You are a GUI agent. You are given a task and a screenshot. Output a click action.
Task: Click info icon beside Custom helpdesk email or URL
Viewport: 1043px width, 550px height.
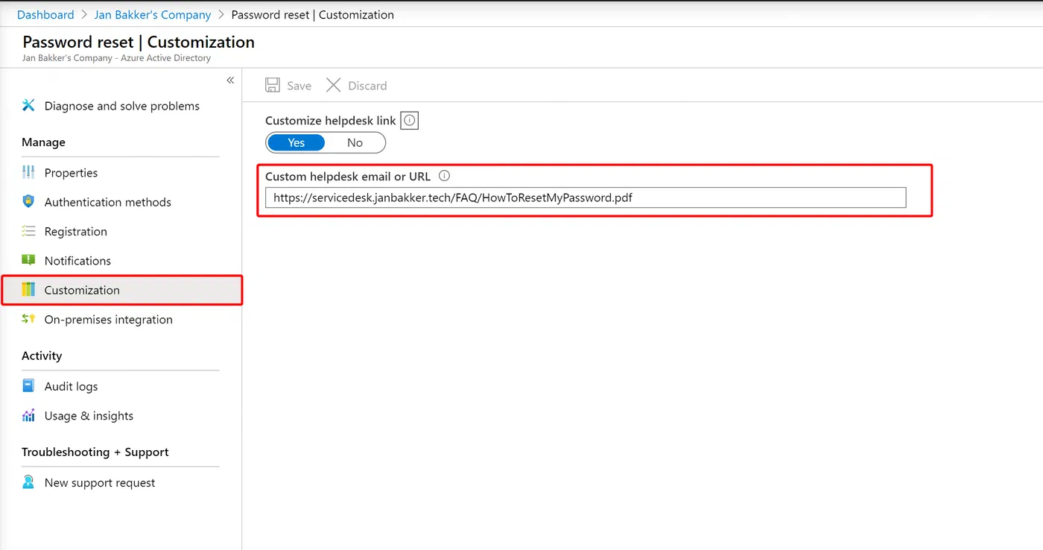pyautogui.click(x=445, y=177)
